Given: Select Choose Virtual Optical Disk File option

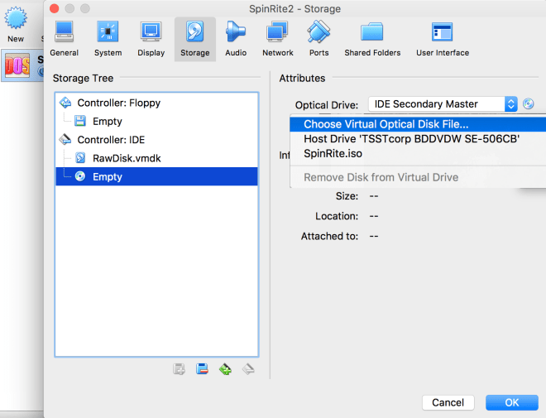Looking at the screenshot, I should [386, 124].
